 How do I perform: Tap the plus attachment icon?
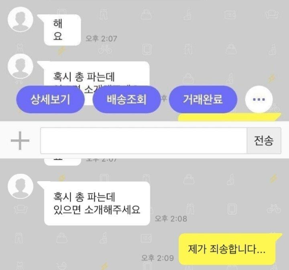[20, 140]
